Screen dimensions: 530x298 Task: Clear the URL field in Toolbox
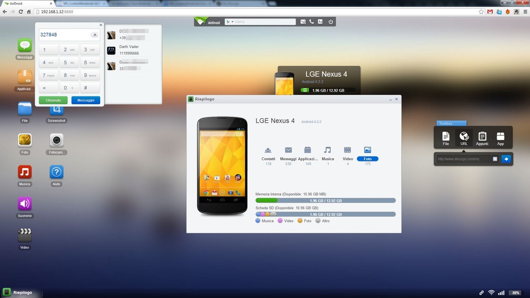(495, 159)
